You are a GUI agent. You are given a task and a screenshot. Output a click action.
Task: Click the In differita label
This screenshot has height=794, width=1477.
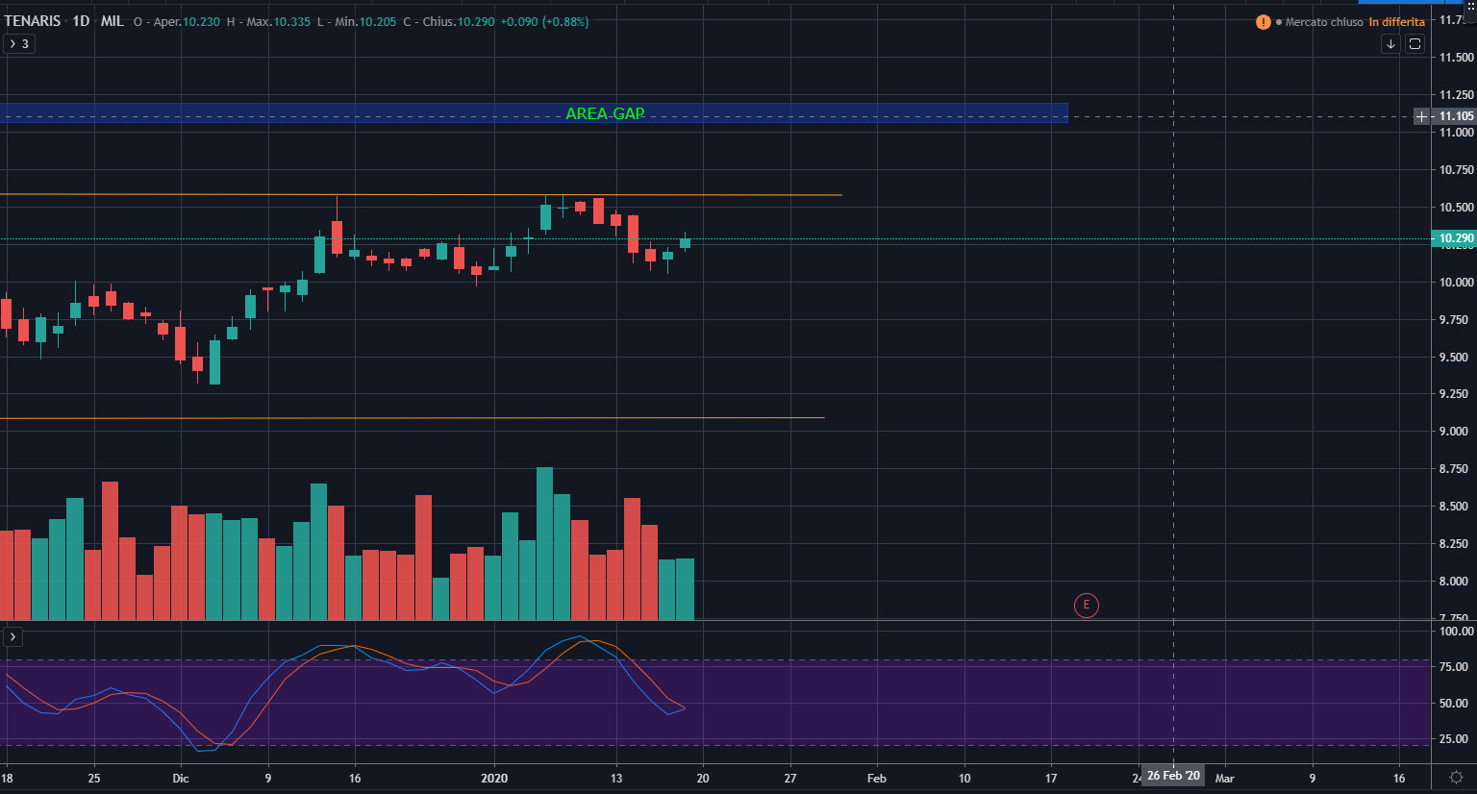[1397, 22]
